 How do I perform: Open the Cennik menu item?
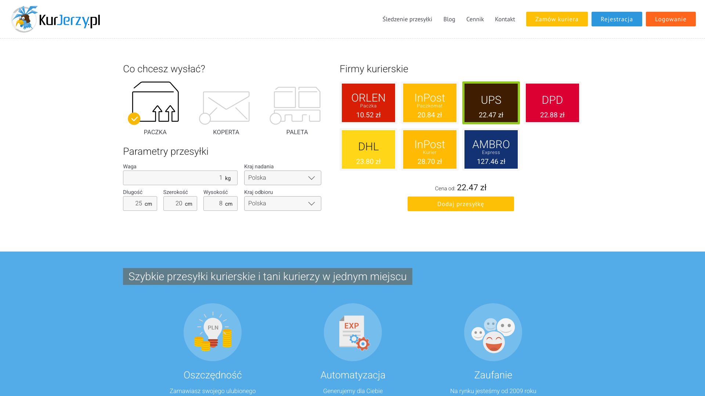pyautogui.click(x=475, y=19)
